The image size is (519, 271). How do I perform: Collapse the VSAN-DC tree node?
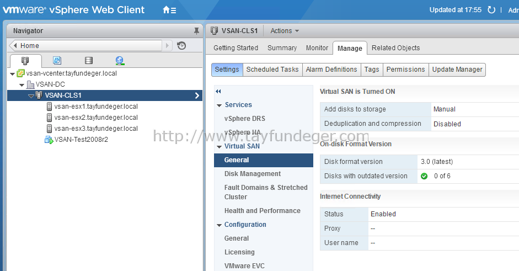[22, 85]
